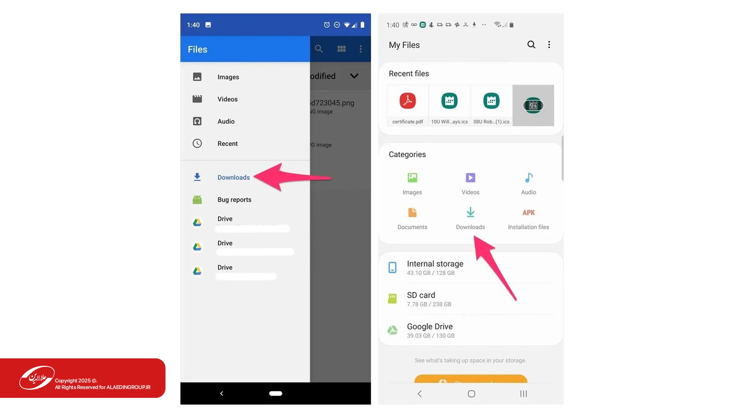Select Downloads in the Files drawer
Screen dimensions: 744x418
[x=233, y=177]
